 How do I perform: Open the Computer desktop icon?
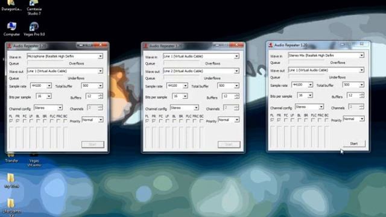point(11,30)
